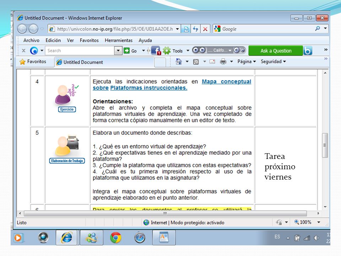Click the magnifier search icon
The width and height of the screenshot is (341, 256).
[x=318, y=28]
